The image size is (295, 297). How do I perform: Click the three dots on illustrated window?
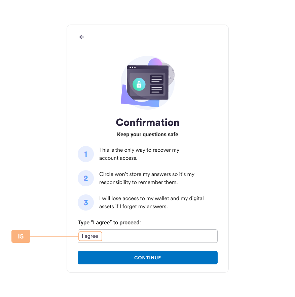tap(133, 67)
